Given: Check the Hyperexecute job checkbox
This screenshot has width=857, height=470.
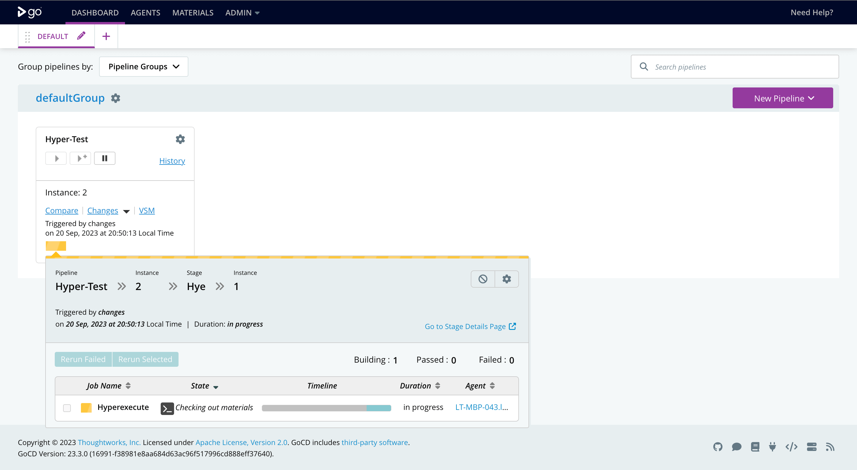Looking at the screenshot, I should (x=67, y=408).
